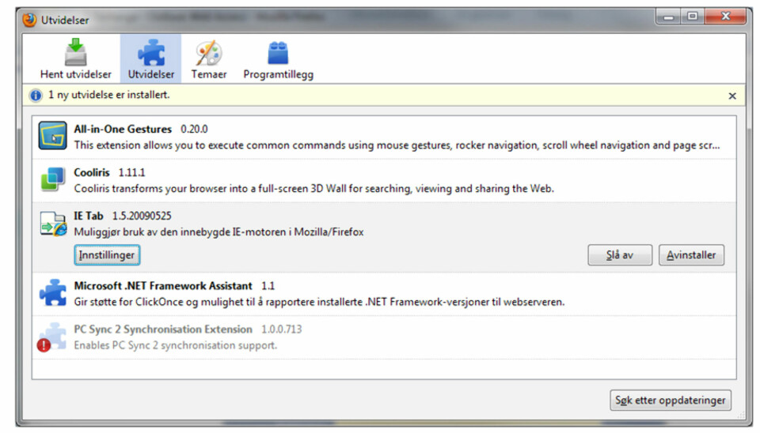The image size is (760, 433).
Task: Select PC Sync 2 Synchronisation Extension title
Action: pos(163,329)
